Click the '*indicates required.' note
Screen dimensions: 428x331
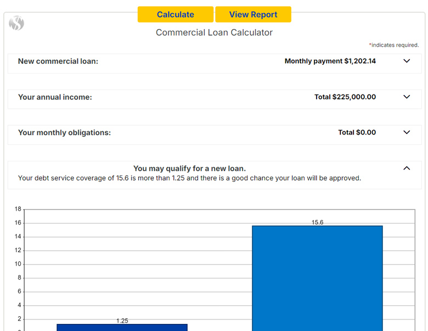[x=394, y=45]
